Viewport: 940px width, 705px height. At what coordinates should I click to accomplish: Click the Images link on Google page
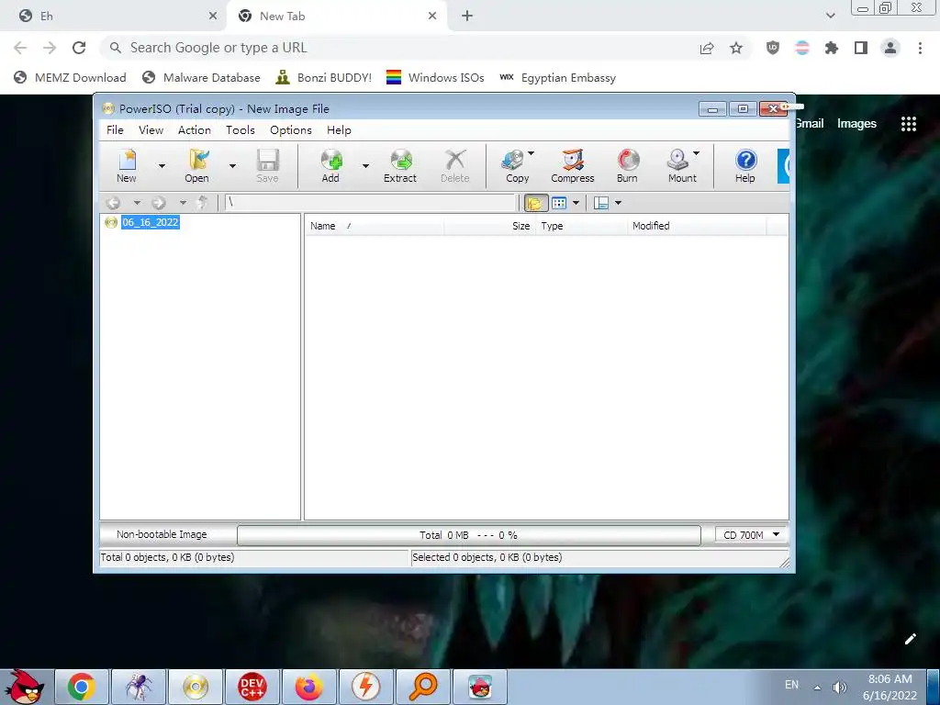pyautogui.click(x=856, y=124)
